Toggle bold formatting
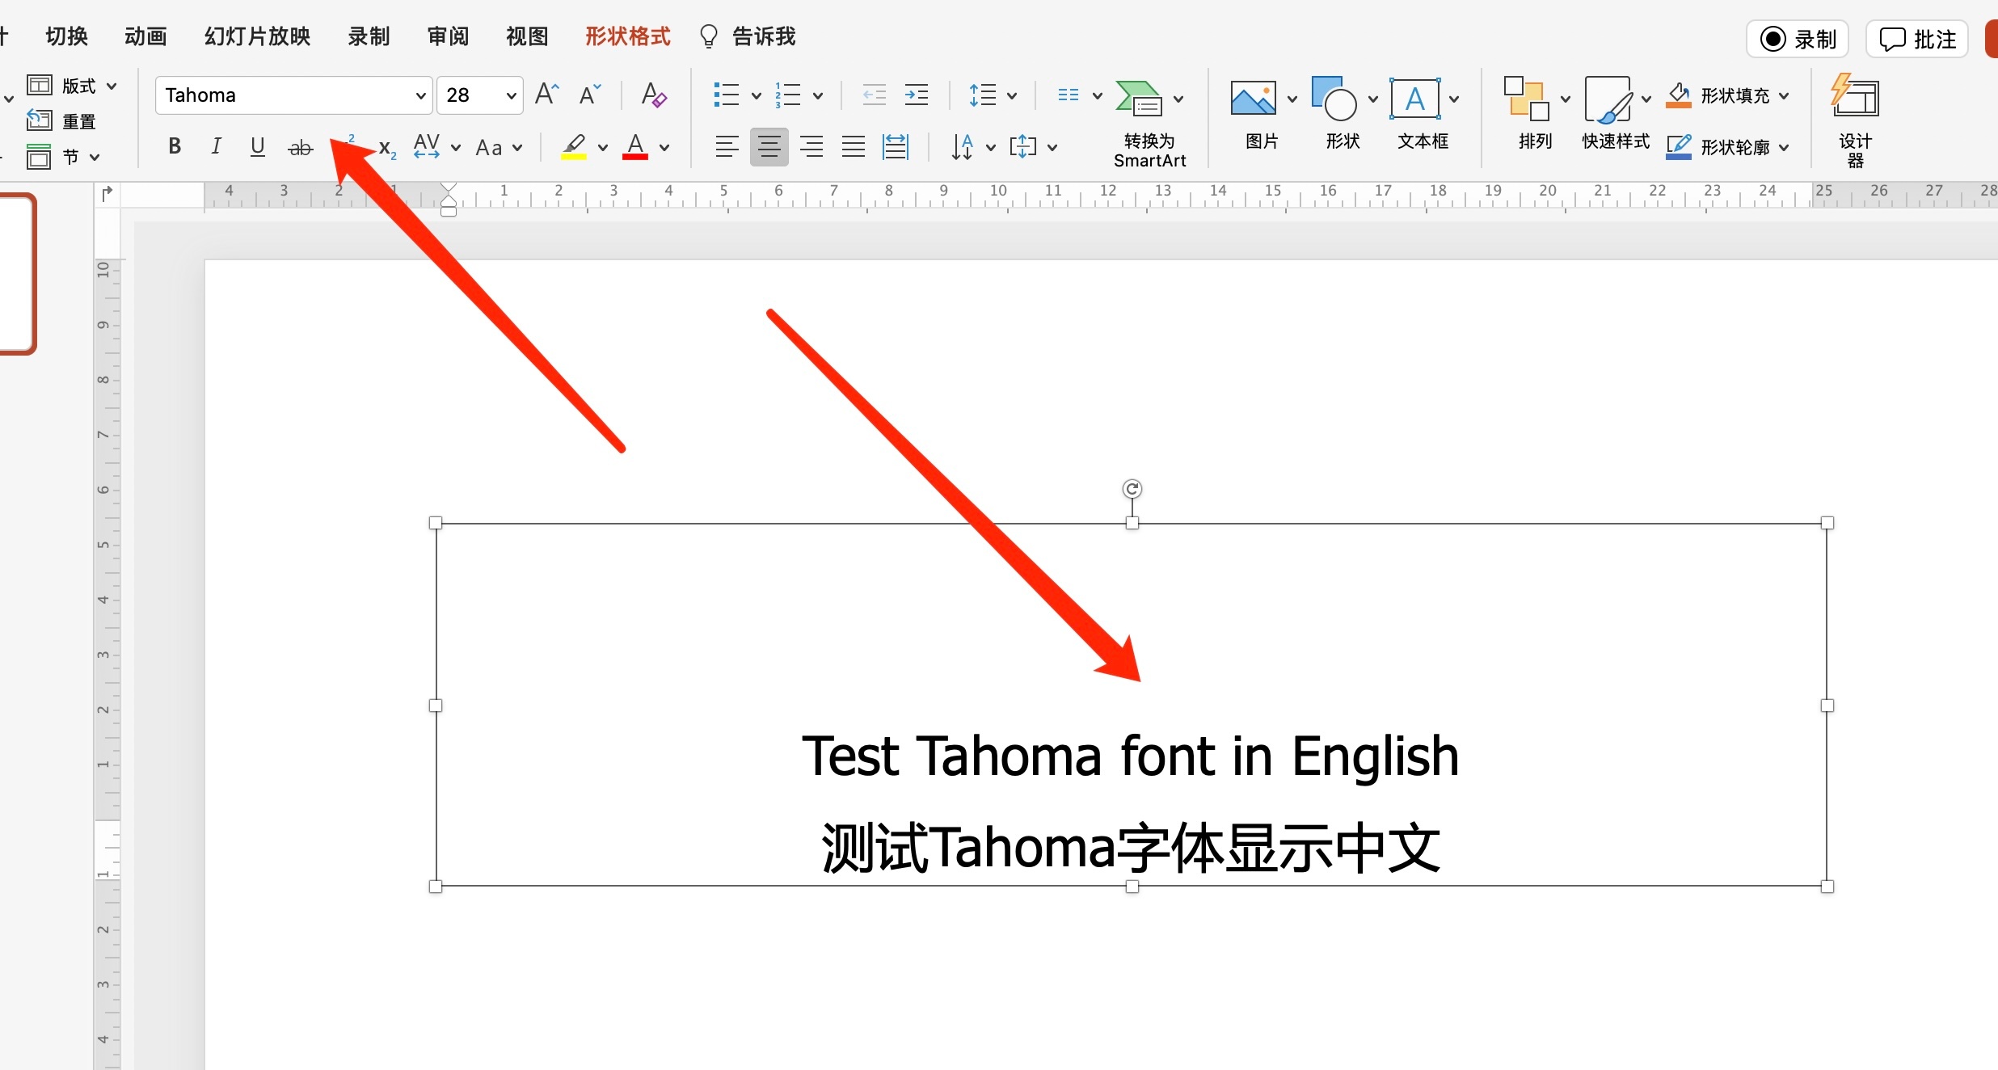The width and height of the screenshot is (1998, 1070). [175, 147]
